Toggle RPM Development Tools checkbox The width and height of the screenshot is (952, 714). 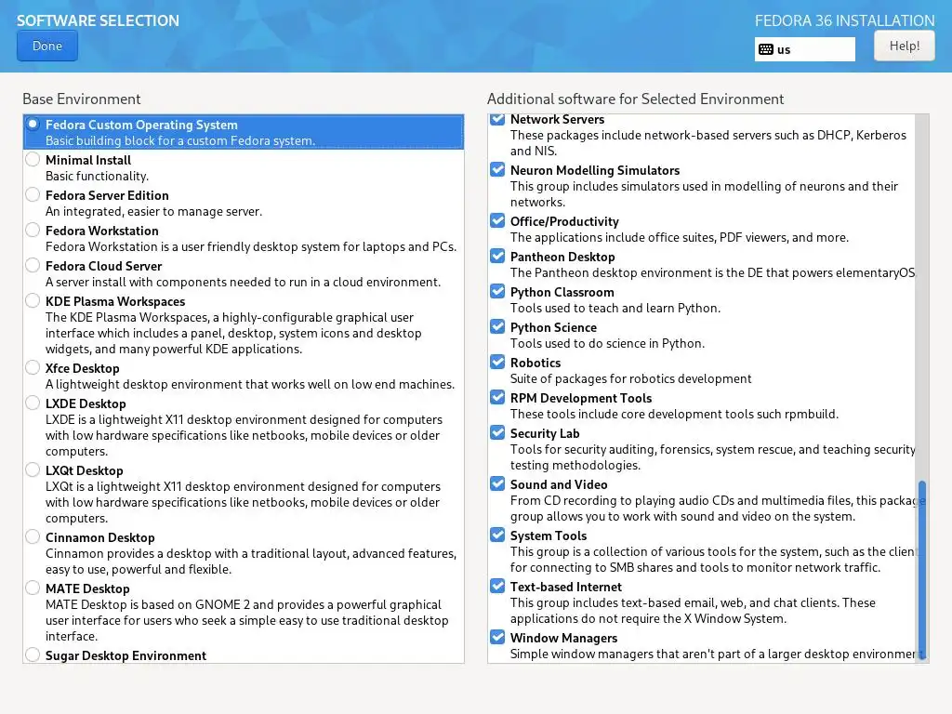[497, 397]
